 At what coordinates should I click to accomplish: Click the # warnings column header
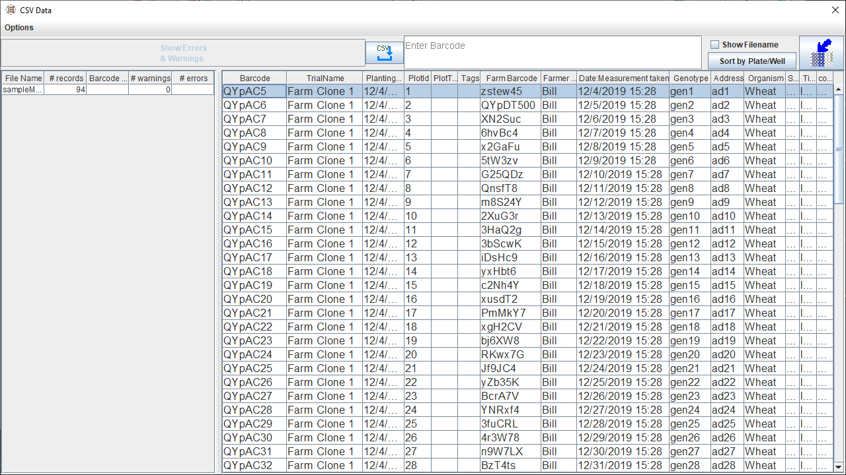(150, 78)
